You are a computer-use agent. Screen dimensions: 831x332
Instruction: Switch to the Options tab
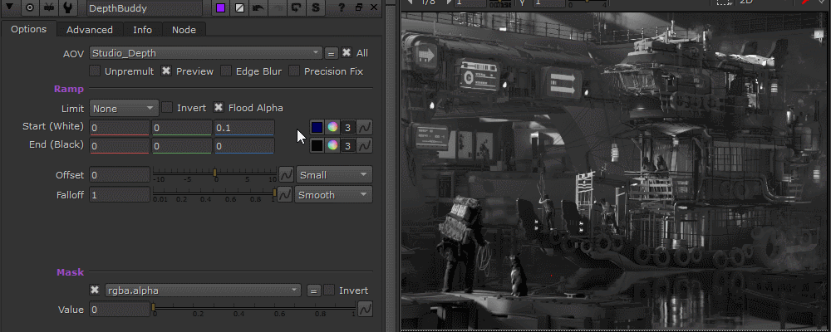click(x=28, y=29)
